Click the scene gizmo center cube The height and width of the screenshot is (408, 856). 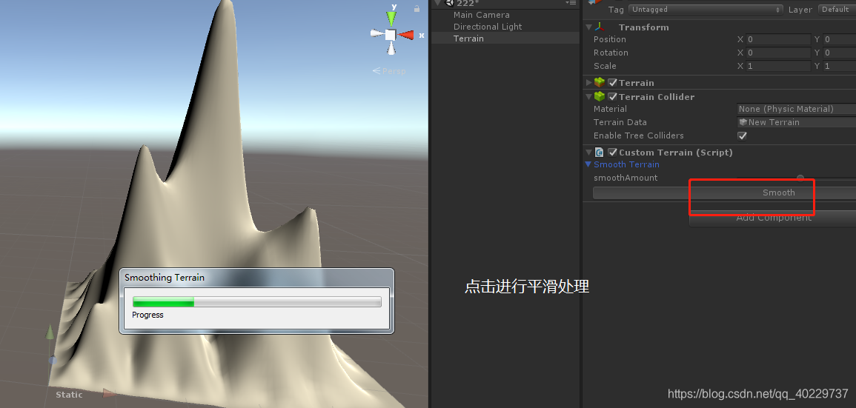pos(391,35)
